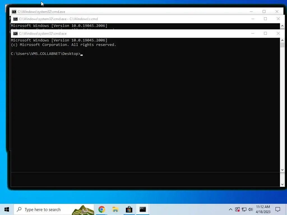Click the rearmost cmd.exe window system icon
The height and width of the screenshot is (215, 287).
click(14, 12)
